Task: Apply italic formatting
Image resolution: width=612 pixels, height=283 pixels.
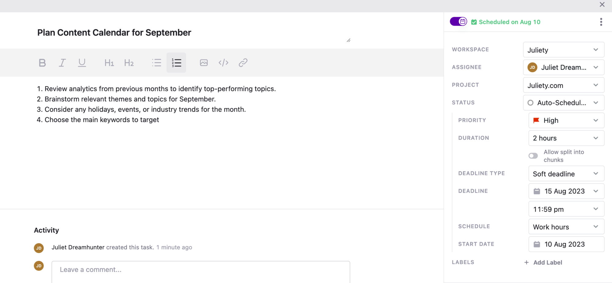Action: [62, 63]
